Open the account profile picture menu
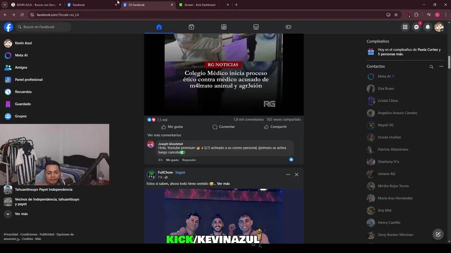Screen dimensions: 451x253 pyautogui.click(x=439, y=27)
